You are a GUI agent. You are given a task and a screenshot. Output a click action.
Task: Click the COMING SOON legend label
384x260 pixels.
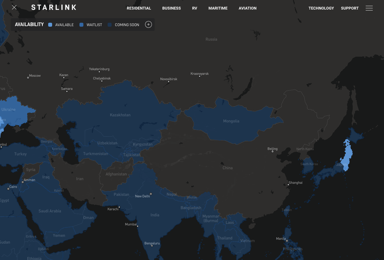[127, 25]
